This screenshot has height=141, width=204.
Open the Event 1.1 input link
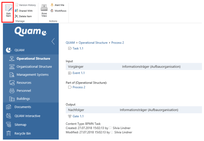click(79, 73)
